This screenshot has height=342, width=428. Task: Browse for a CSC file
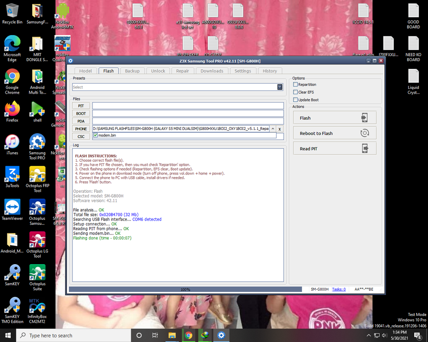coord(81,136)
